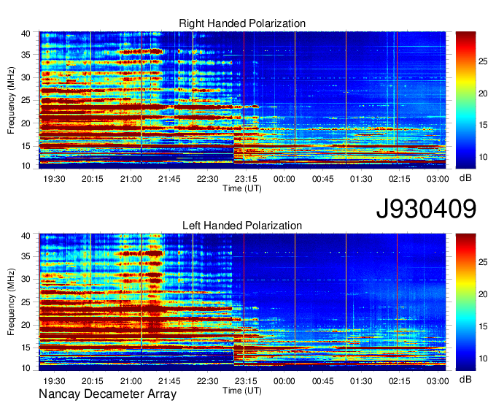Click the 21:45 time tick under Right Handed plot
The image size is (496, 403).
[x=169, y=179]
